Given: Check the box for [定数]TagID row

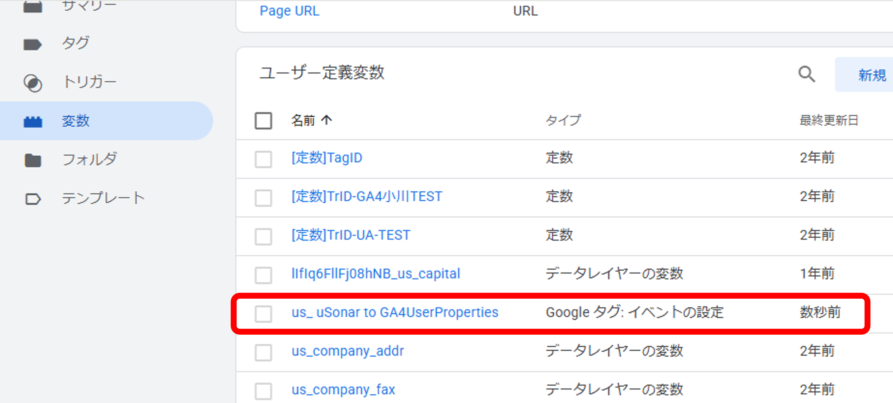Looking at the screenshot, I should point(263,159).
